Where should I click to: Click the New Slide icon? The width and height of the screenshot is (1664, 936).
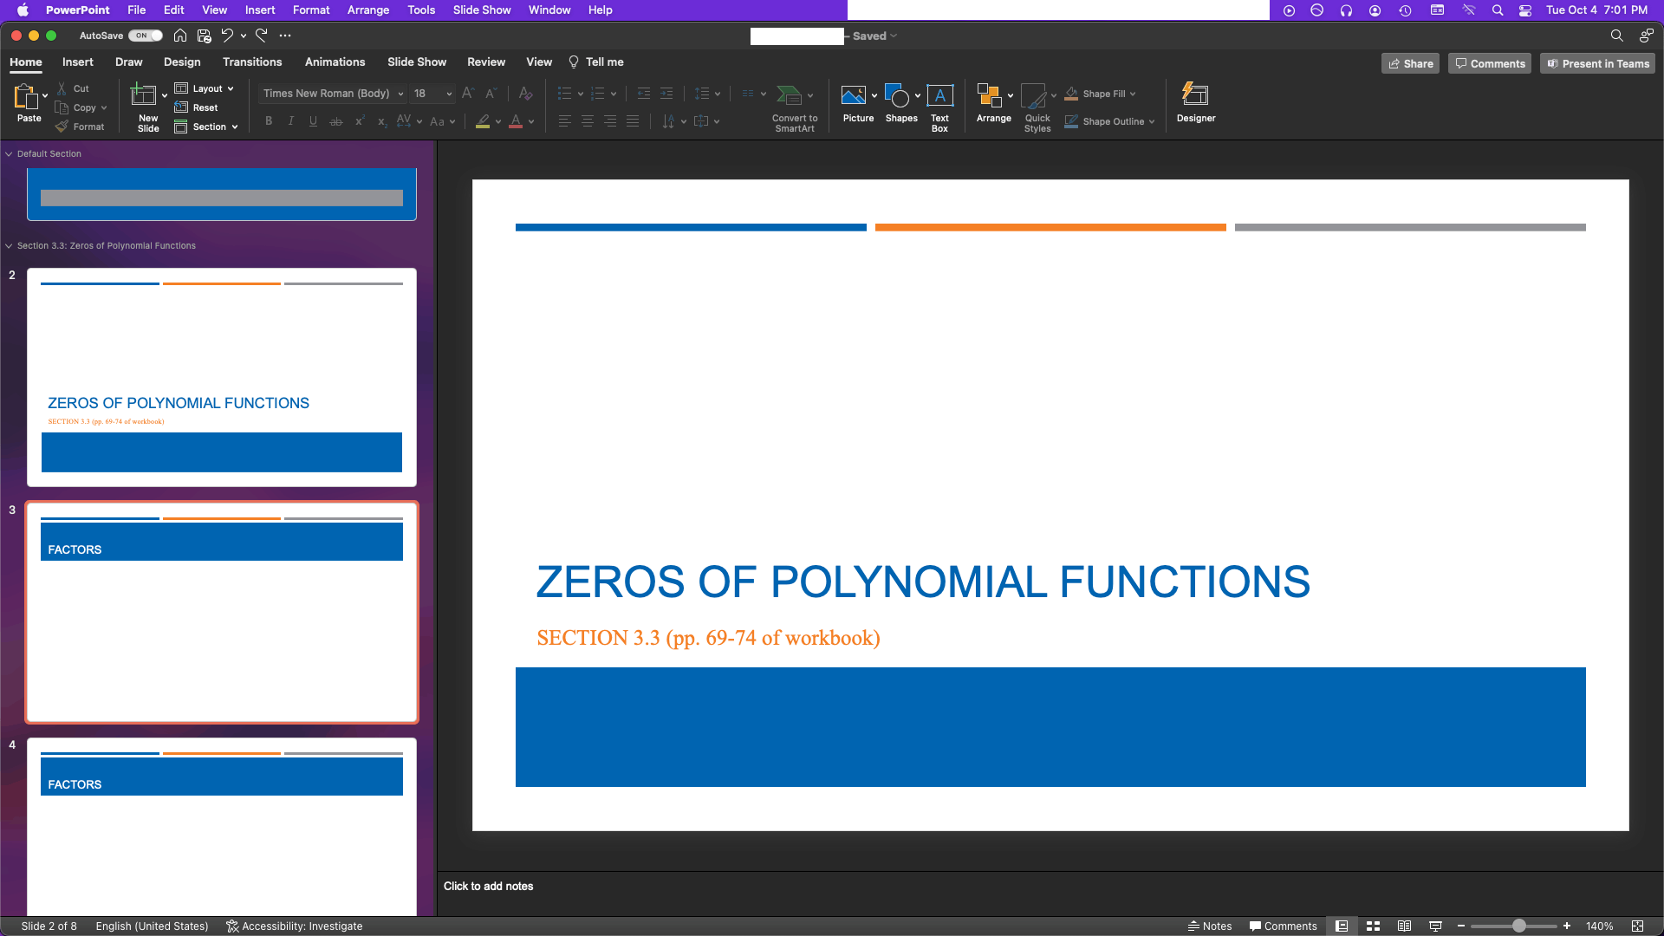143,94
